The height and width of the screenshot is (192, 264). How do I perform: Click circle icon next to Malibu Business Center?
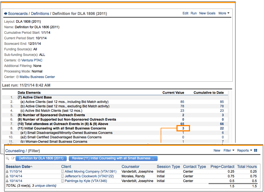pyautogui.click(x=17, y=77)
